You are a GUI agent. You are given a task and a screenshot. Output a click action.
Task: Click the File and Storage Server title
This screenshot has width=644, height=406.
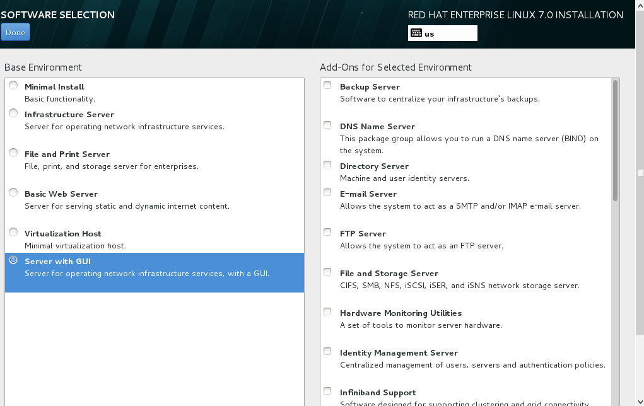pos(389,274)
